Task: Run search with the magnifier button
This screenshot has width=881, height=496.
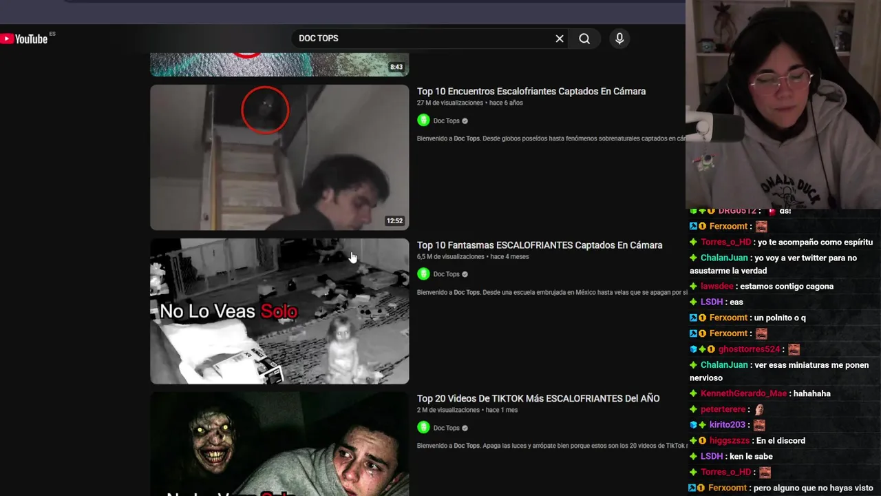Action: 584,39
